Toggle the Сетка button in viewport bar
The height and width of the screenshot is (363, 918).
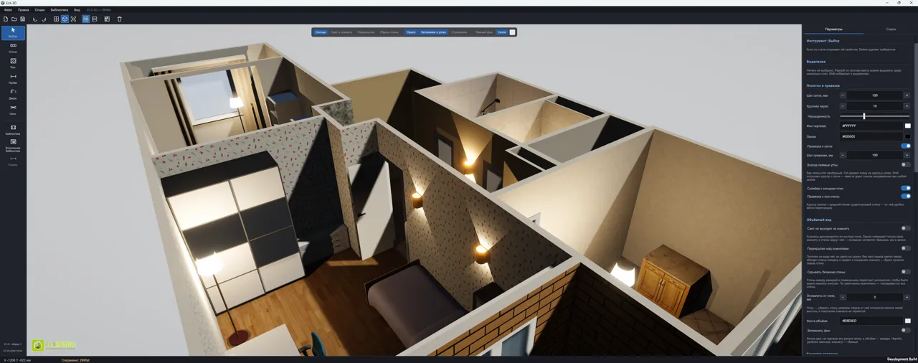[x=501, y=32]
